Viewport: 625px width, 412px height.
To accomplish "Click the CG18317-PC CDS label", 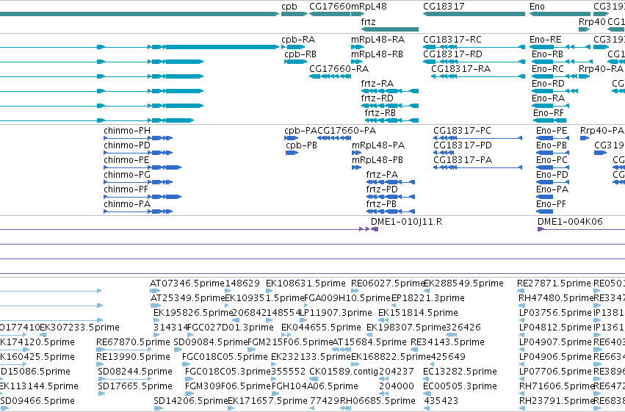I will tap(463, 131).
